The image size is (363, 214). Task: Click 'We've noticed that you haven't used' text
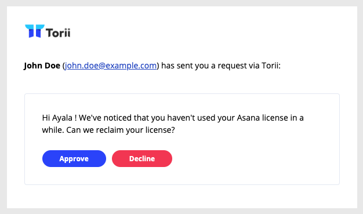(155, 118)
